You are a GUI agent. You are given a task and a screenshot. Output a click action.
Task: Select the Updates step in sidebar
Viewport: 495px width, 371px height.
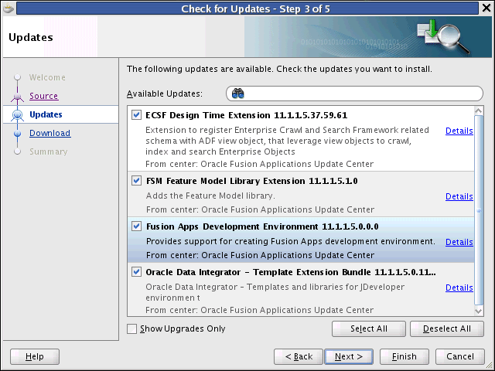46,114
